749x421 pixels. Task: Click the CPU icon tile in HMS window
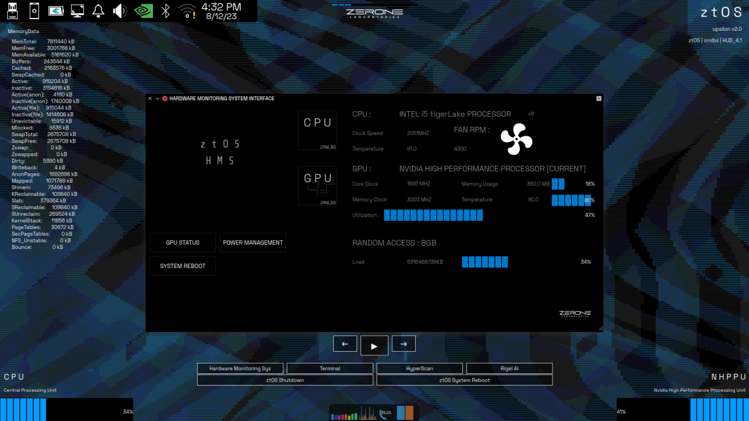[x=318, y=131]
